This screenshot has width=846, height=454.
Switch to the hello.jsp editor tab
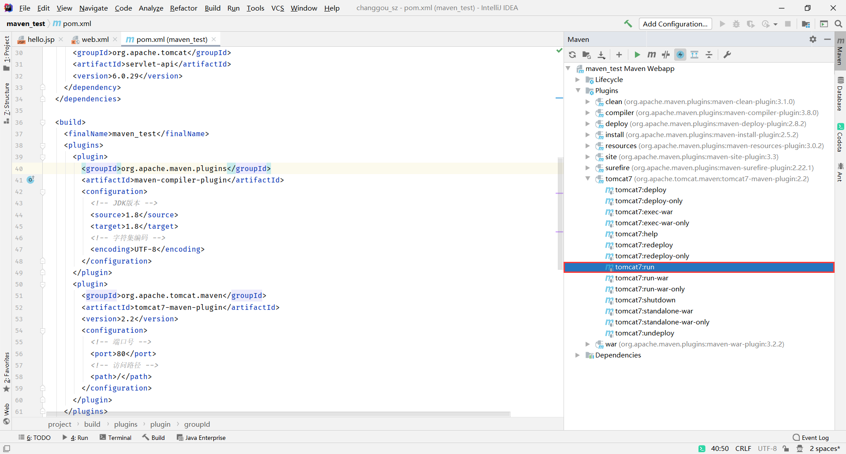pos(41,39)
